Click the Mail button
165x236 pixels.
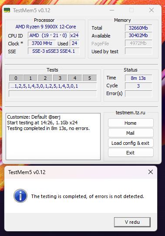click(131, 133)
